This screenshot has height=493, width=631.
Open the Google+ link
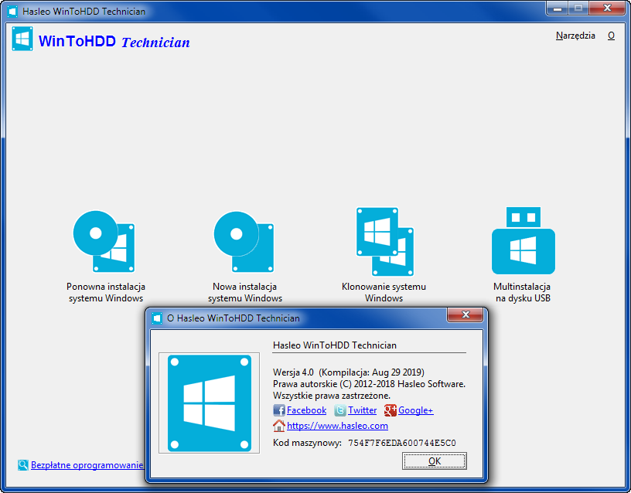pos(416,410)
